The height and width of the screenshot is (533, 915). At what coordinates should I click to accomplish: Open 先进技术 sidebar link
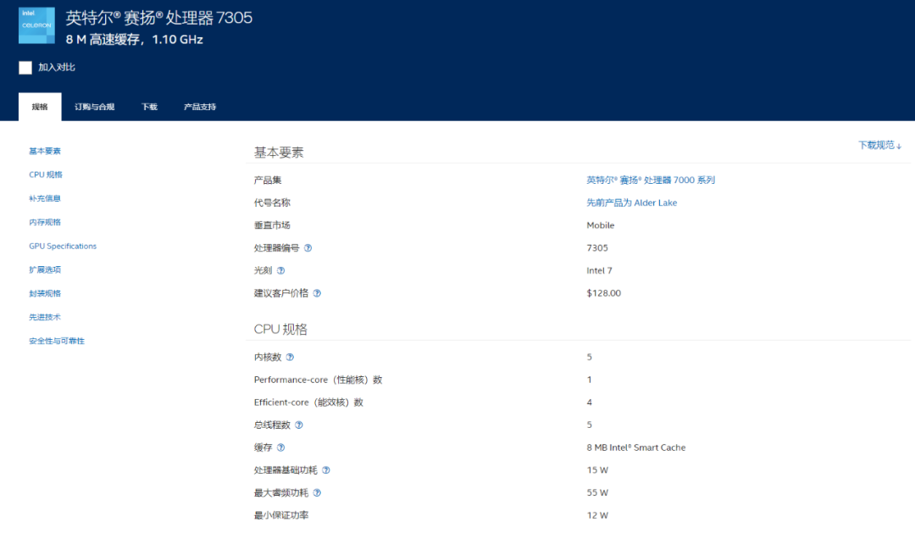(x=45, y=317)
